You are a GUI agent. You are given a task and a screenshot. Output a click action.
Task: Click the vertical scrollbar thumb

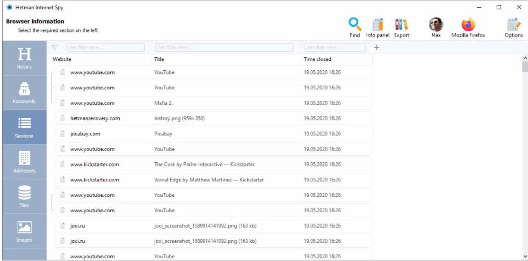525,66
